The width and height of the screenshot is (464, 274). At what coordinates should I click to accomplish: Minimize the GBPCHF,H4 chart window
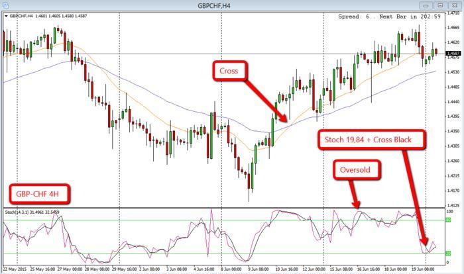(x=426, y=5)
